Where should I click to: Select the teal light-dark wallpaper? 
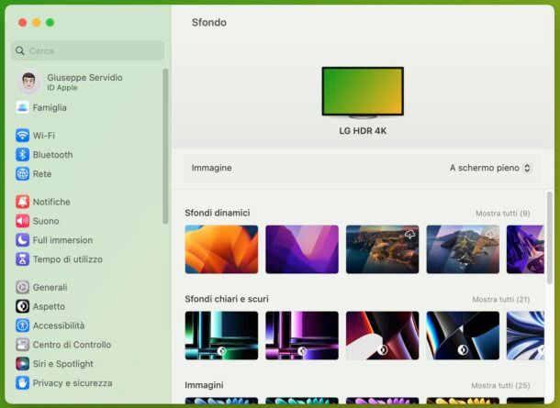pyautogui.click(x=221, y=336)
